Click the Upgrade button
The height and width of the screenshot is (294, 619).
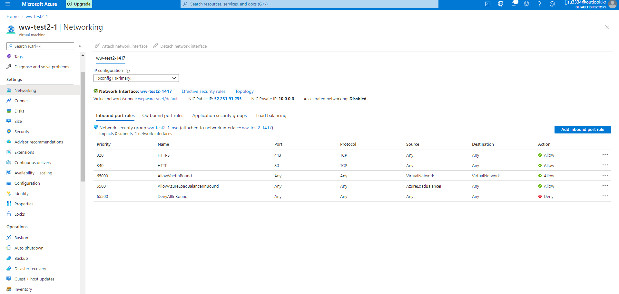pos(79,4)
